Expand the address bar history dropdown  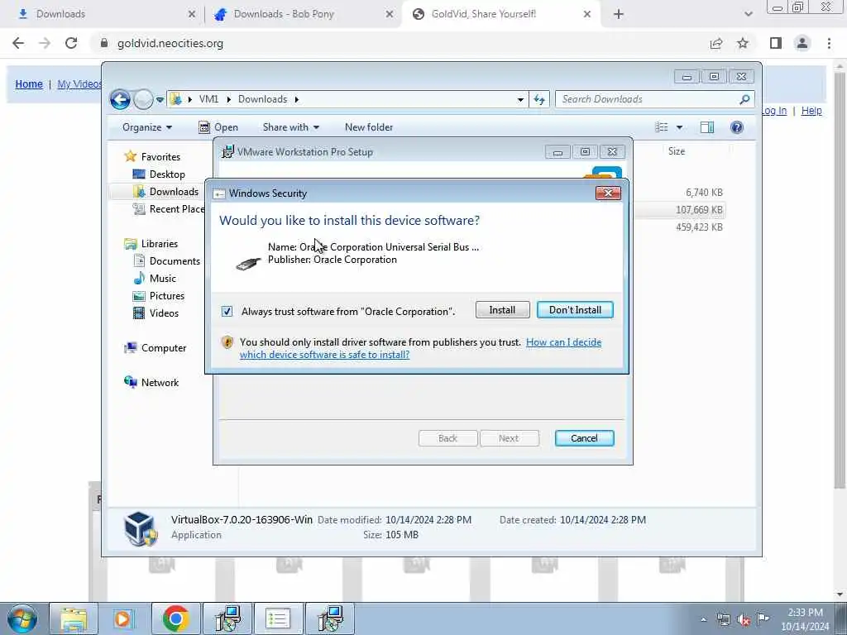(520, 99)
